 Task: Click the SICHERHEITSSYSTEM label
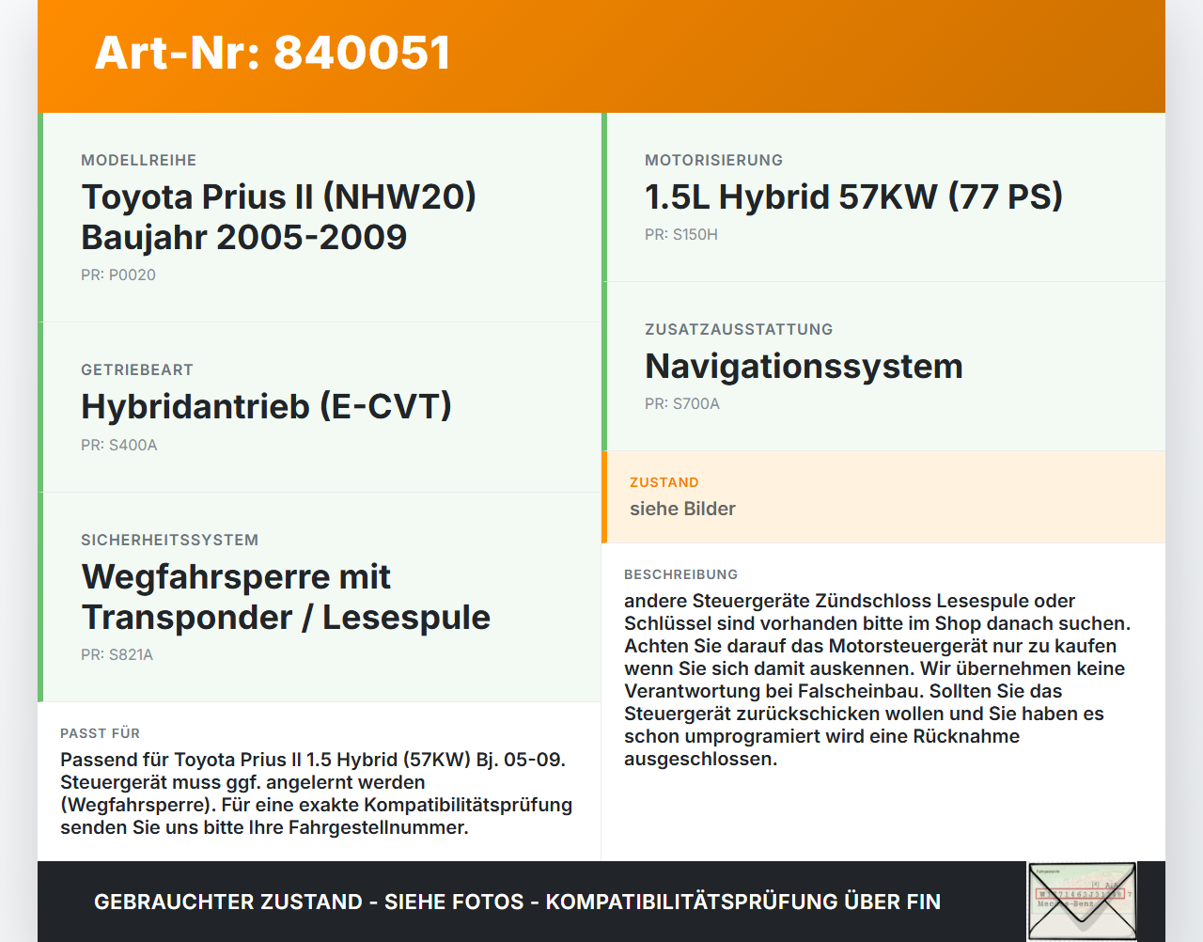170,541
